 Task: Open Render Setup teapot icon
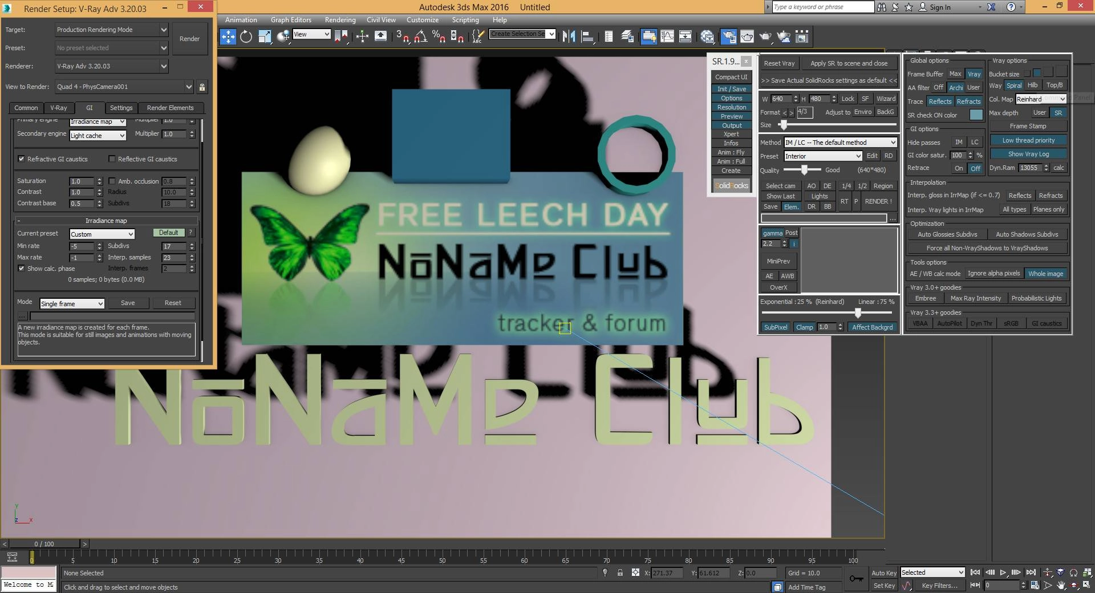pyautogui.click(x=728, y=36)
